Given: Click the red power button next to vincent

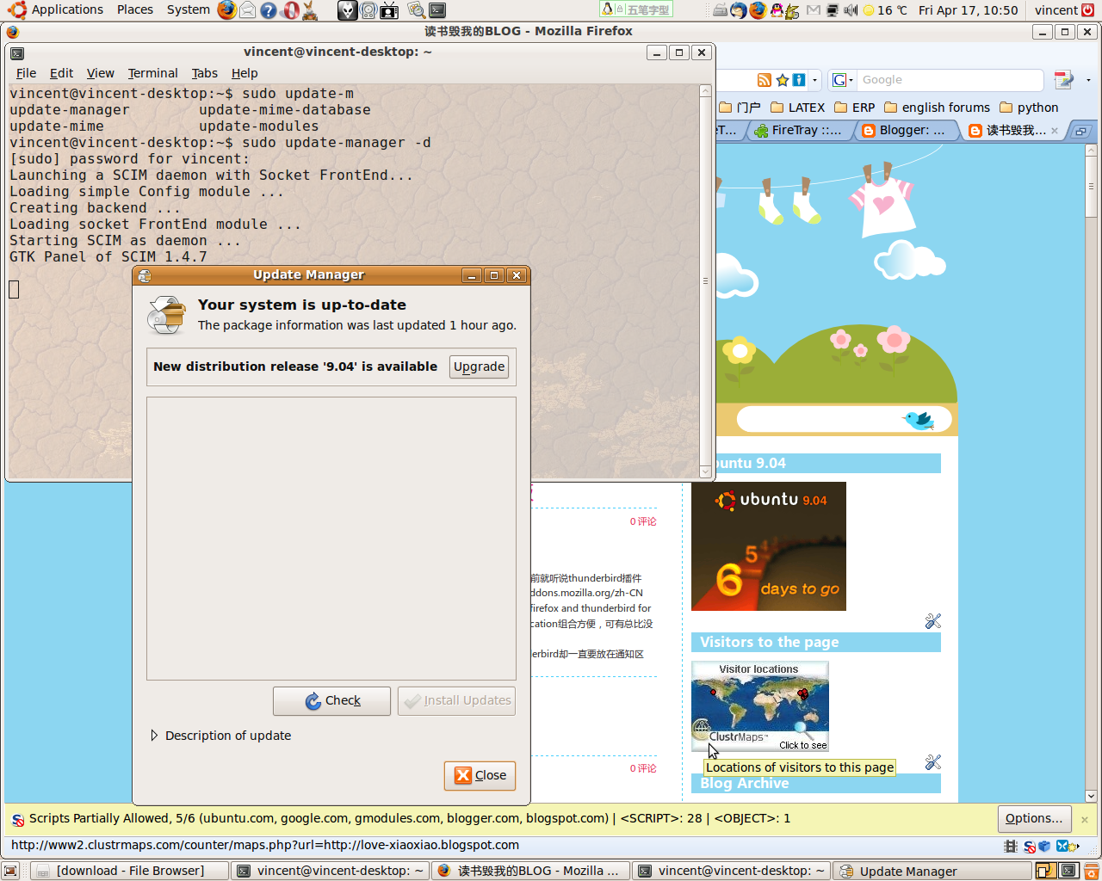Looking at the screenshot, I should (1088, 10).
